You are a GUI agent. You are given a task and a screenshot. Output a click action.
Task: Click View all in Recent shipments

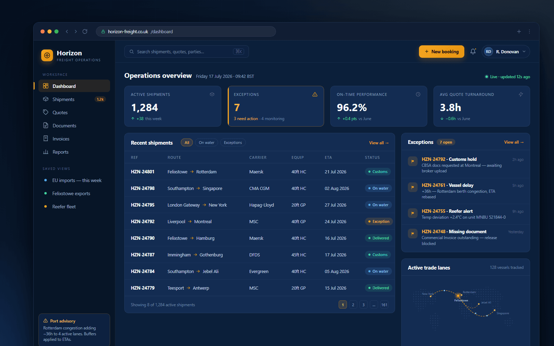tap(379, 143)
